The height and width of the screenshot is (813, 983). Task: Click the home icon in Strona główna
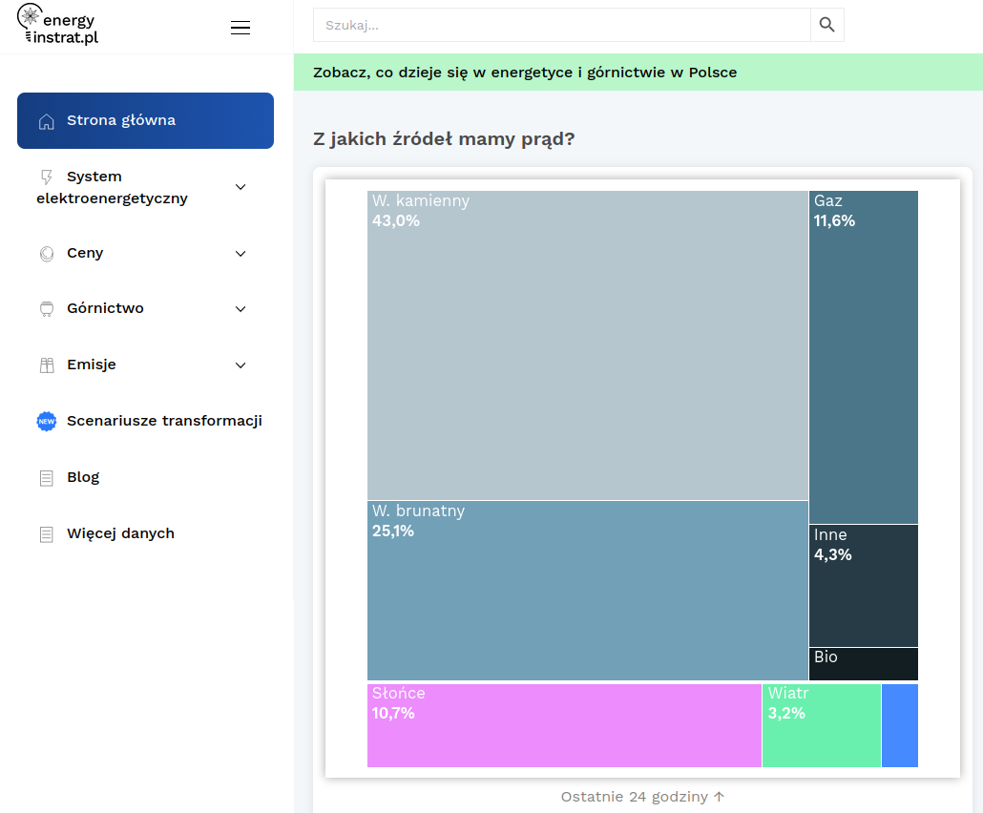click(47, 121)
